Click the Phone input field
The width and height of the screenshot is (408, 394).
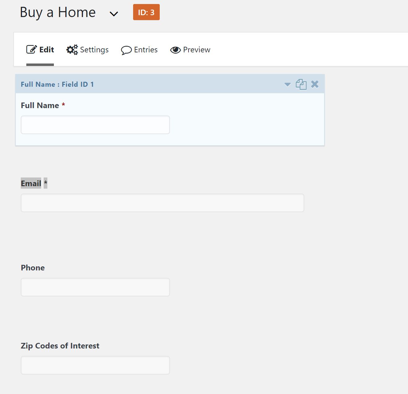(x=95, y=287)
